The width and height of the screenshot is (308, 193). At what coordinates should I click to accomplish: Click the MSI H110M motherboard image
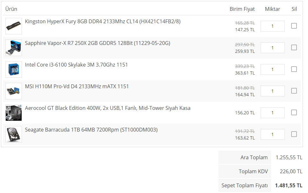(14, 91)
